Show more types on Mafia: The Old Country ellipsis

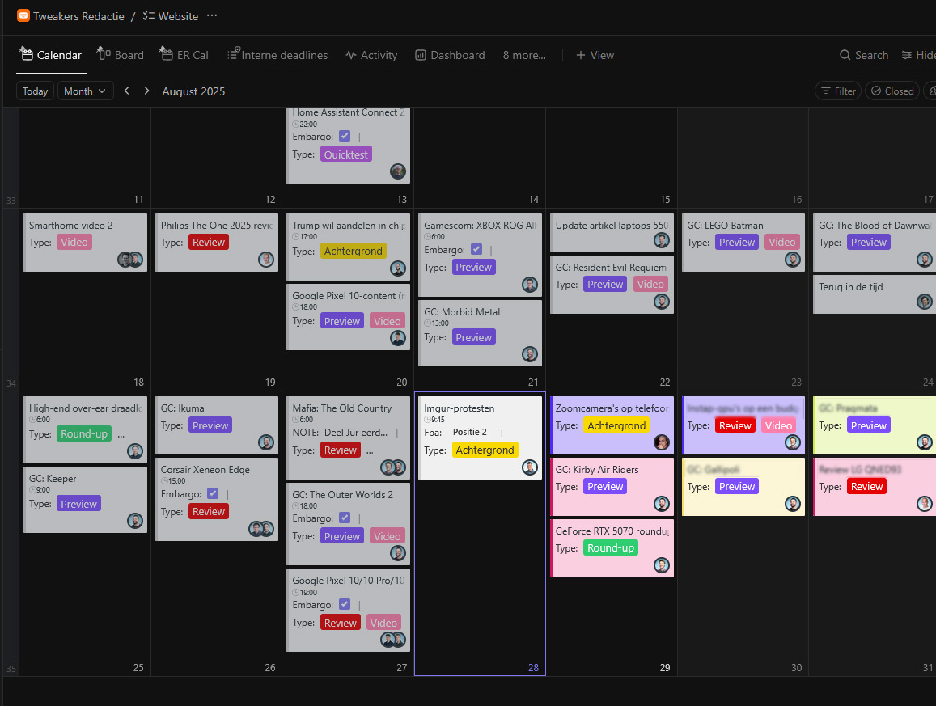click(370, 450)
